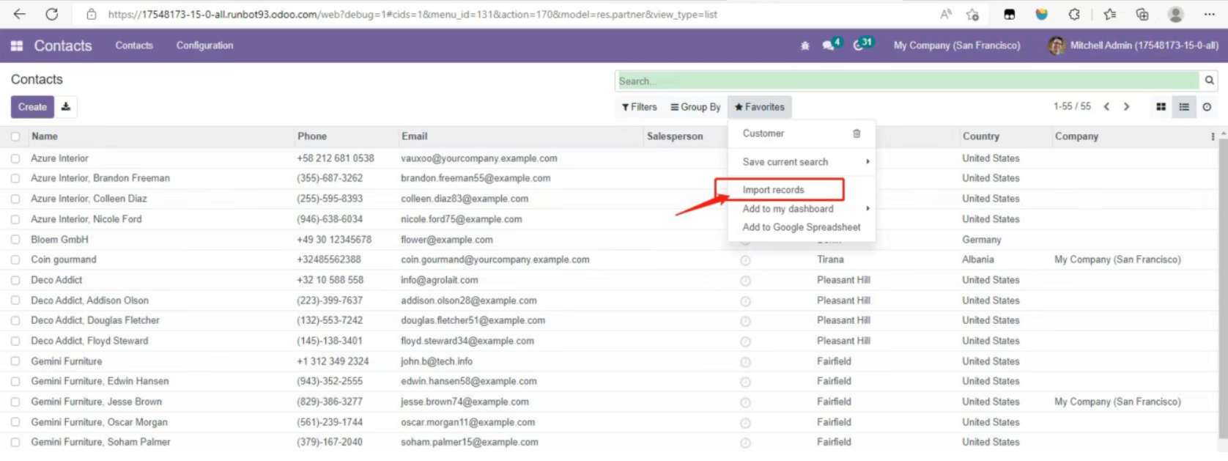Open the Azure Interior, Brandon Freeman contact

[100, 178]
